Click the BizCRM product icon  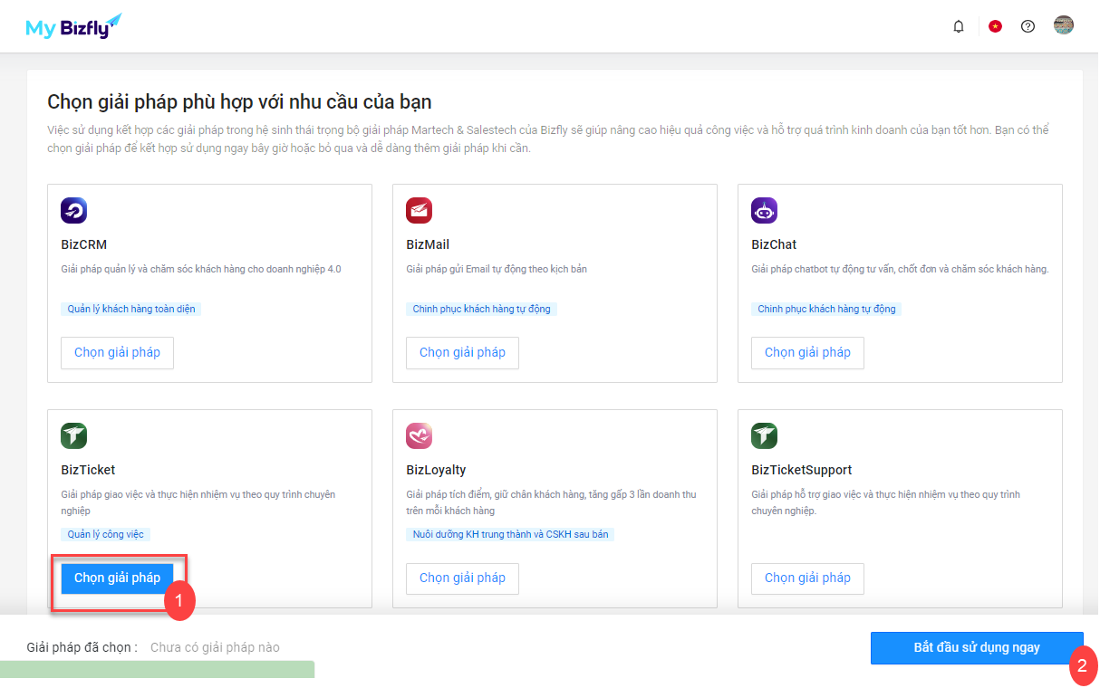pos(73,211)
